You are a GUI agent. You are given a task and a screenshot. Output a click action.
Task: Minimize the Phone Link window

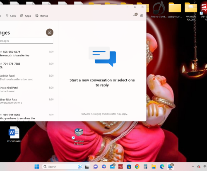(x=128, y=7)
